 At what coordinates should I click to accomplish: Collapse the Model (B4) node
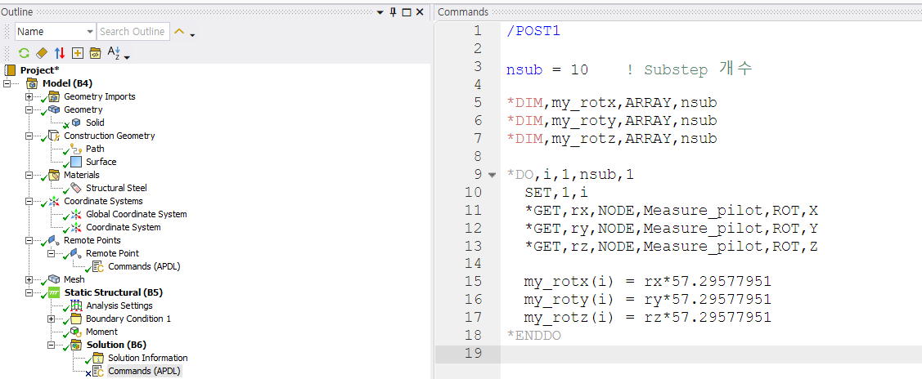[x=7, y=83]
